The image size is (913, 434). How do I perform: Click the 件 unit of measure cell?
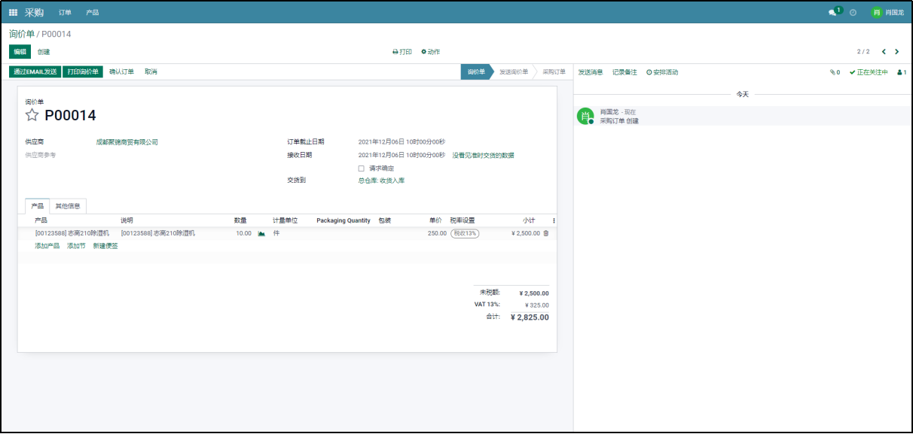276,233
